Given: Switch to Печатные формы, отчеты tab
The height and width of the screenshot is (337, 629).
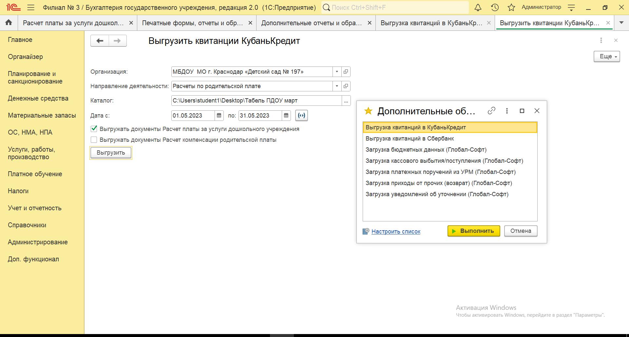Looking at the screenshot, I should click(x=193, y=23).
